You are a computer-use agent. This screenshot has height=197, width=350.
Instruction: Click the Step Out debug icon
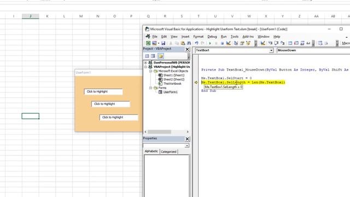[282, 43]
